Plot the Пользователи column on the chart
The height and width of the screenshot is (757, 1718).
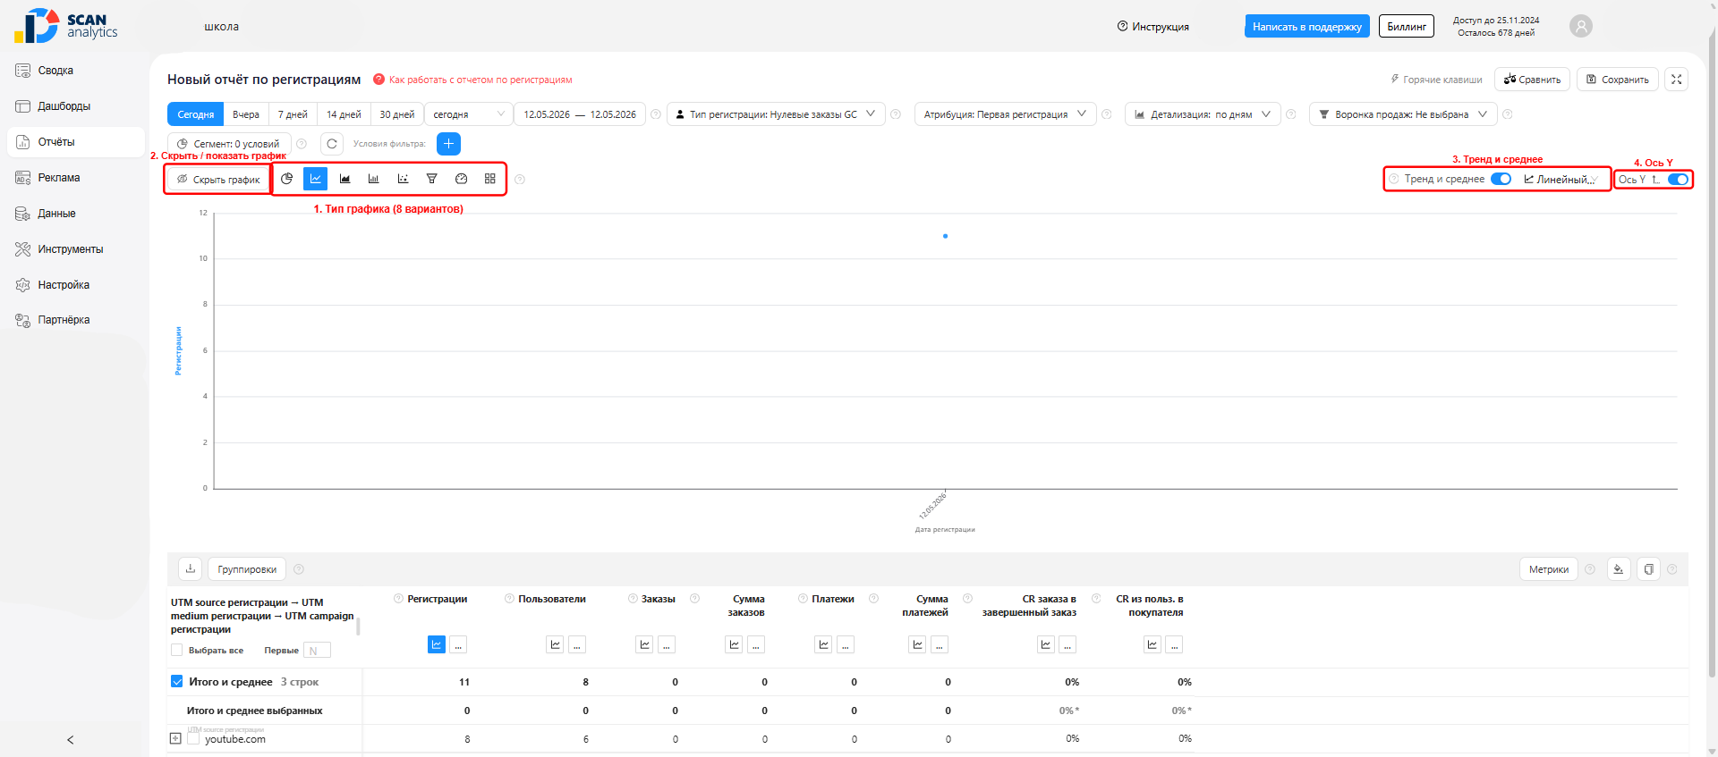click(555, 644)
